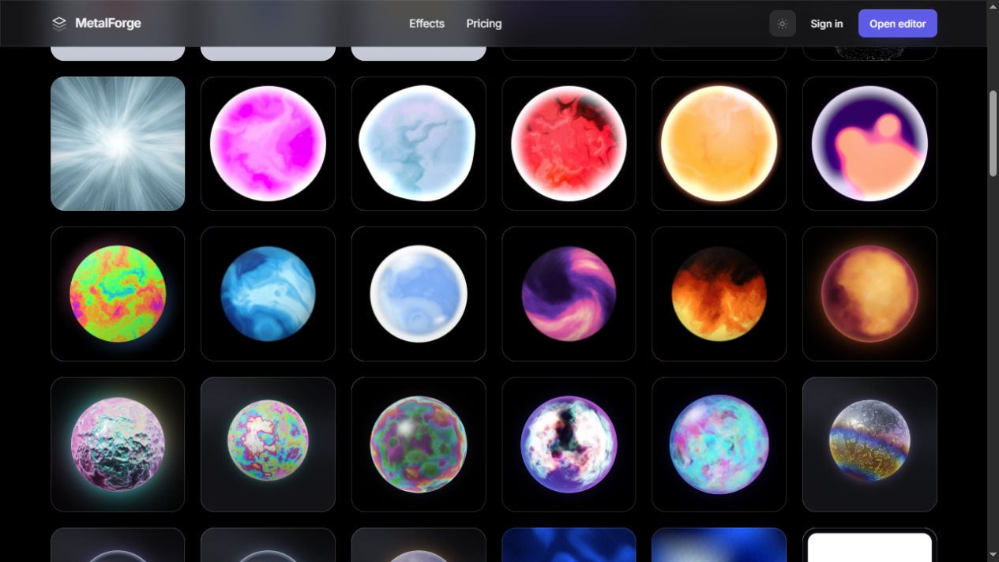Select the red marbled orb thumbnail
999x562 pixels.
click(x=569, y=144)
